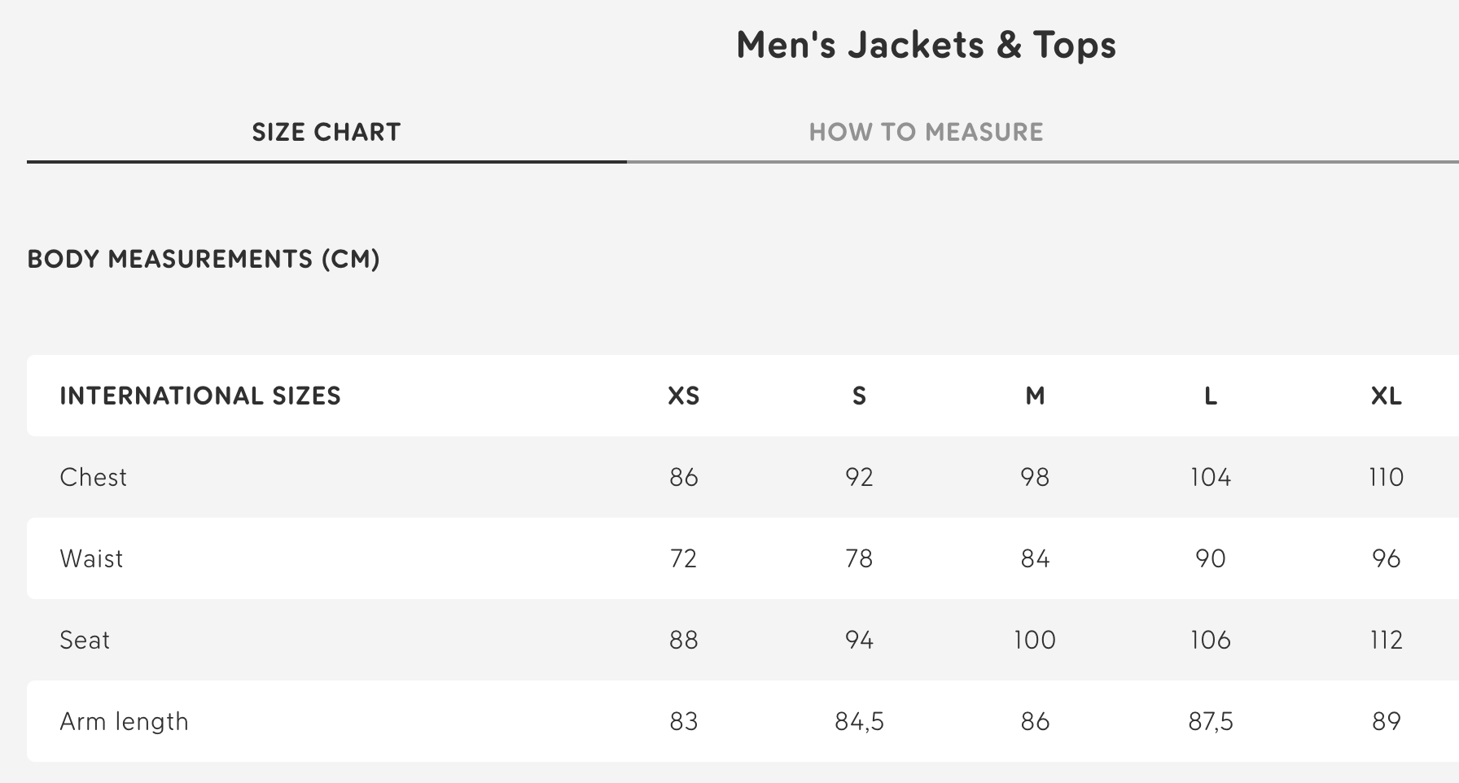Click the Men's Jackets & Tops title

[927, 45]
